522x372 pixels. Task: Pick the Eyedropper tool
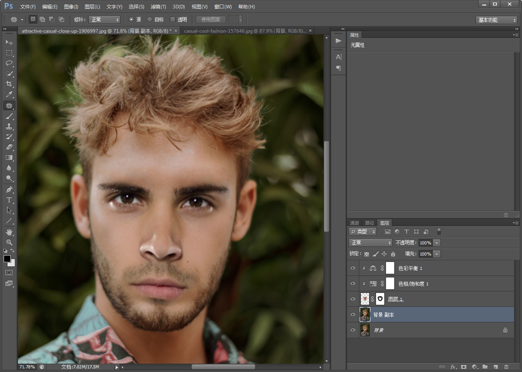click(9, 95)
